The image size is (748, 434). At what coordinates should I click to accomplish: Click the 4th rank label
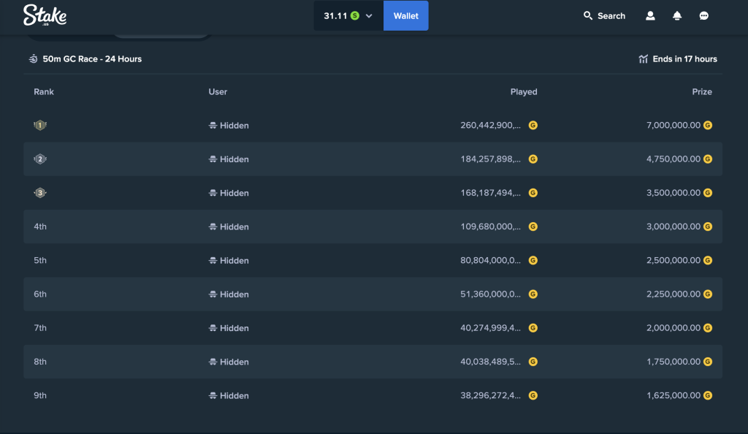click(40, 226)
